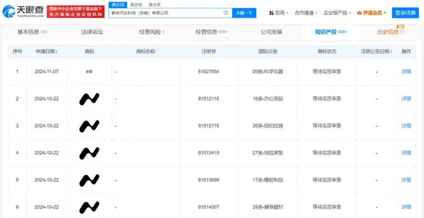
Task: Switch to the 经营风险 tab
Action: pos(151,32)
